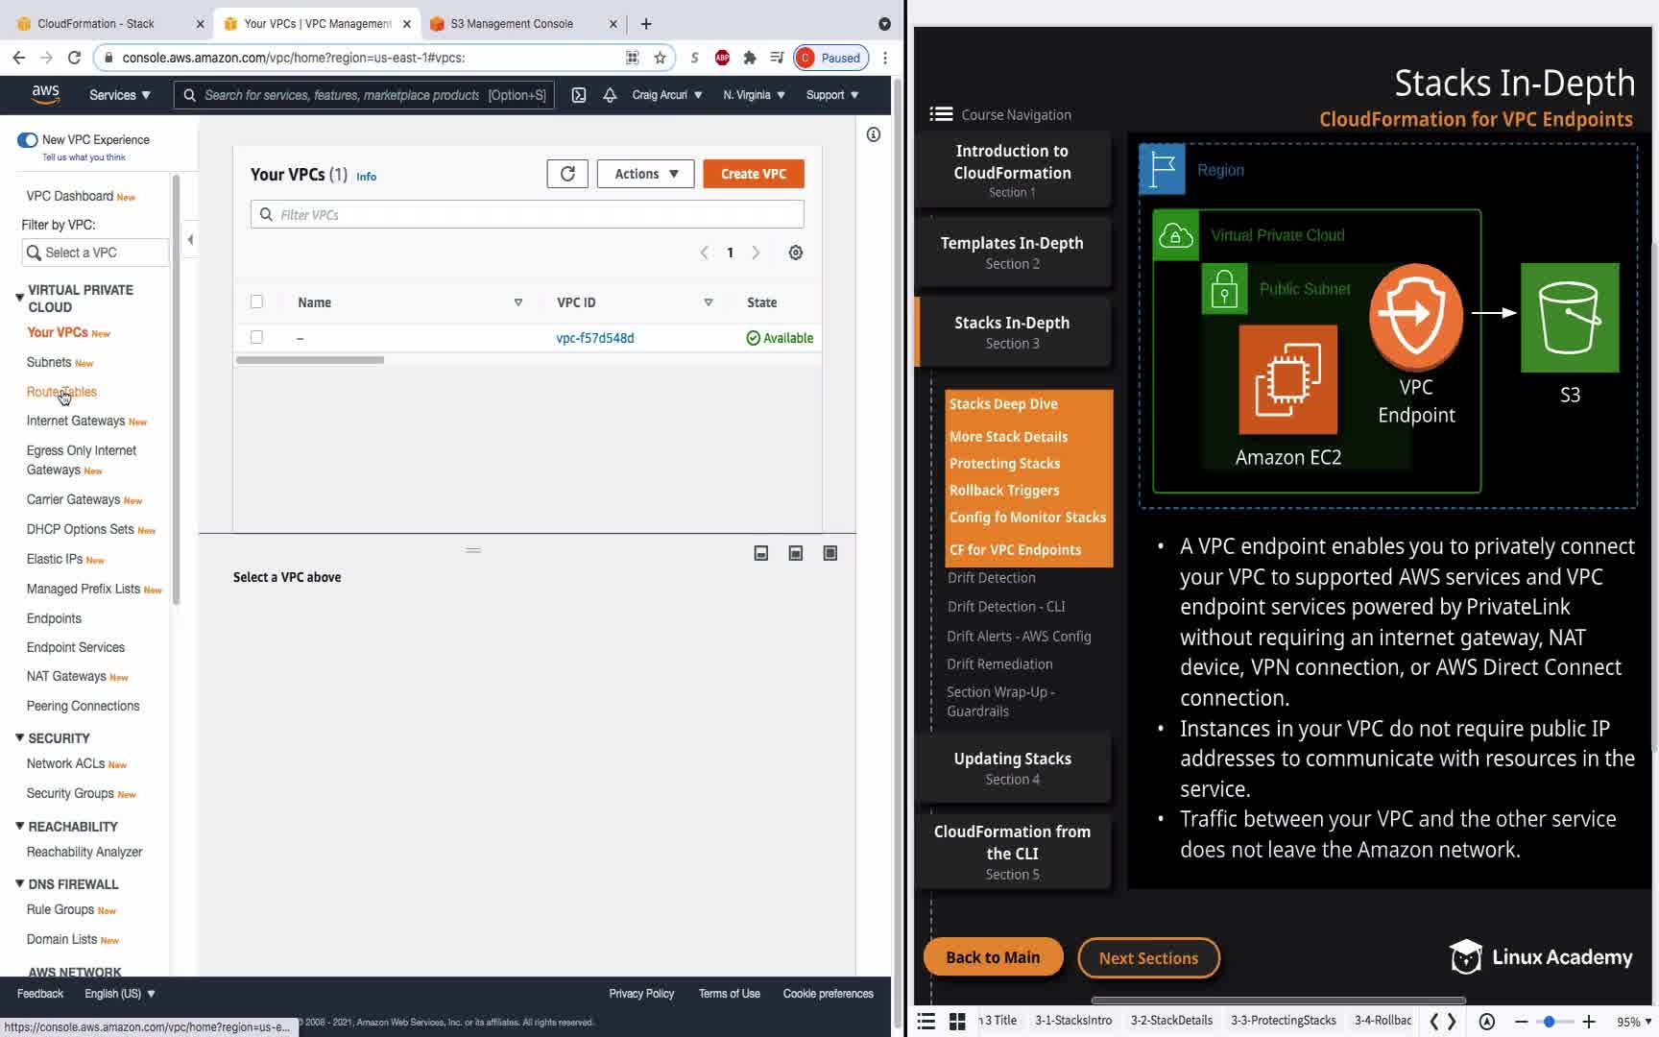This screenshot has height=1037, width=1659.
Task: Click the Filter VPCs search field
Action: [x=527, y=214]
